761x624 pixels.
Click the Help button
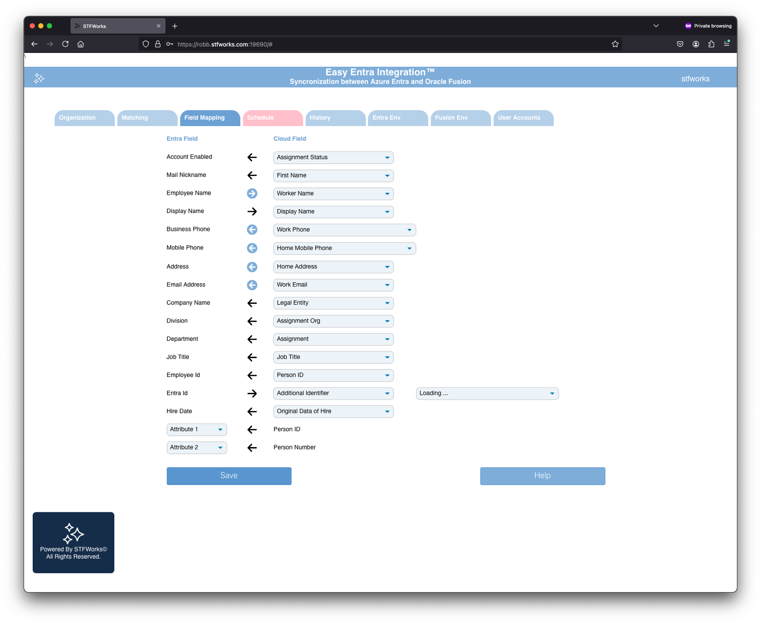(x=542, y=476)
